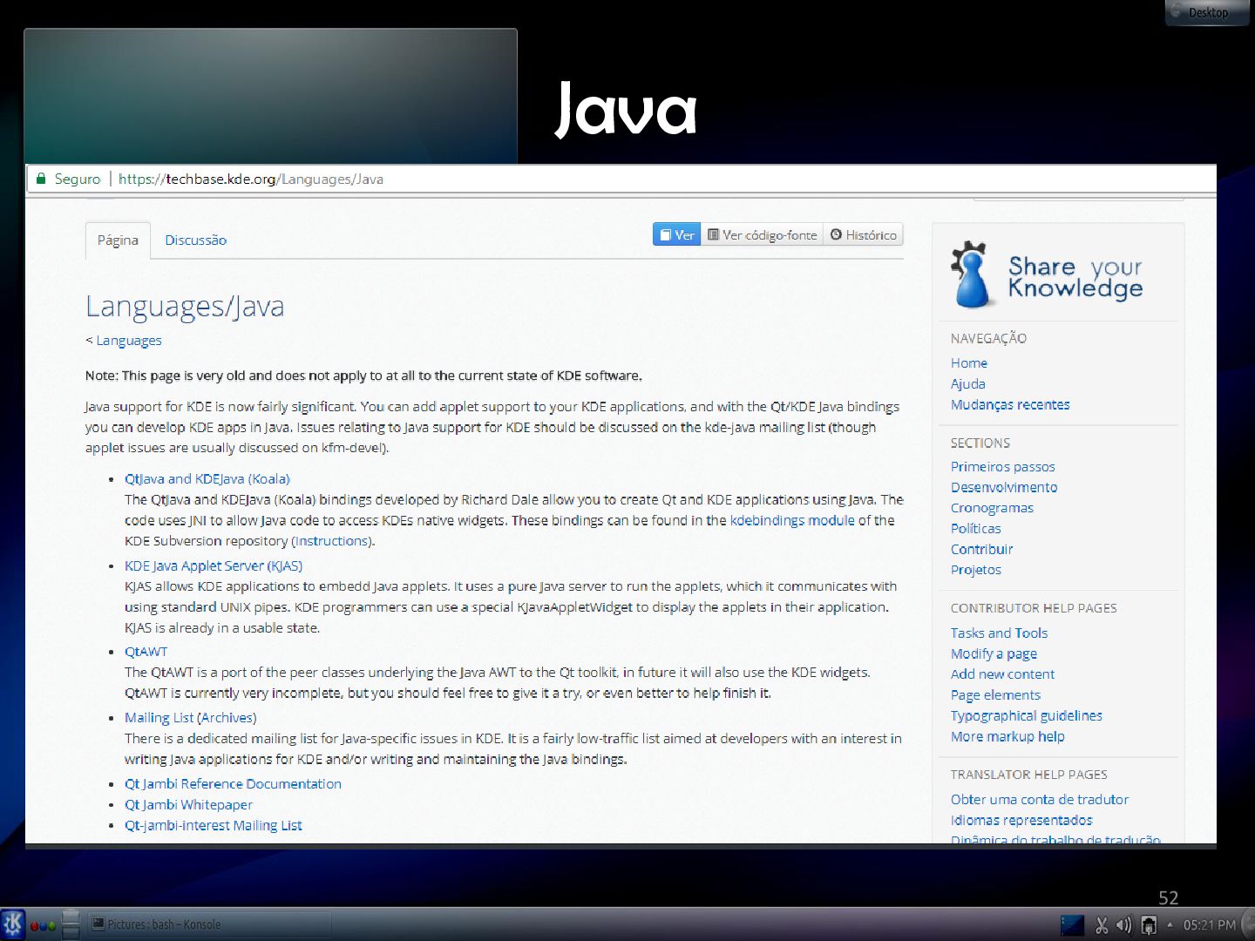This screenshot has height=941, width=1255.
Task: Open Ver código-fonte view
Action: [762, 234]
